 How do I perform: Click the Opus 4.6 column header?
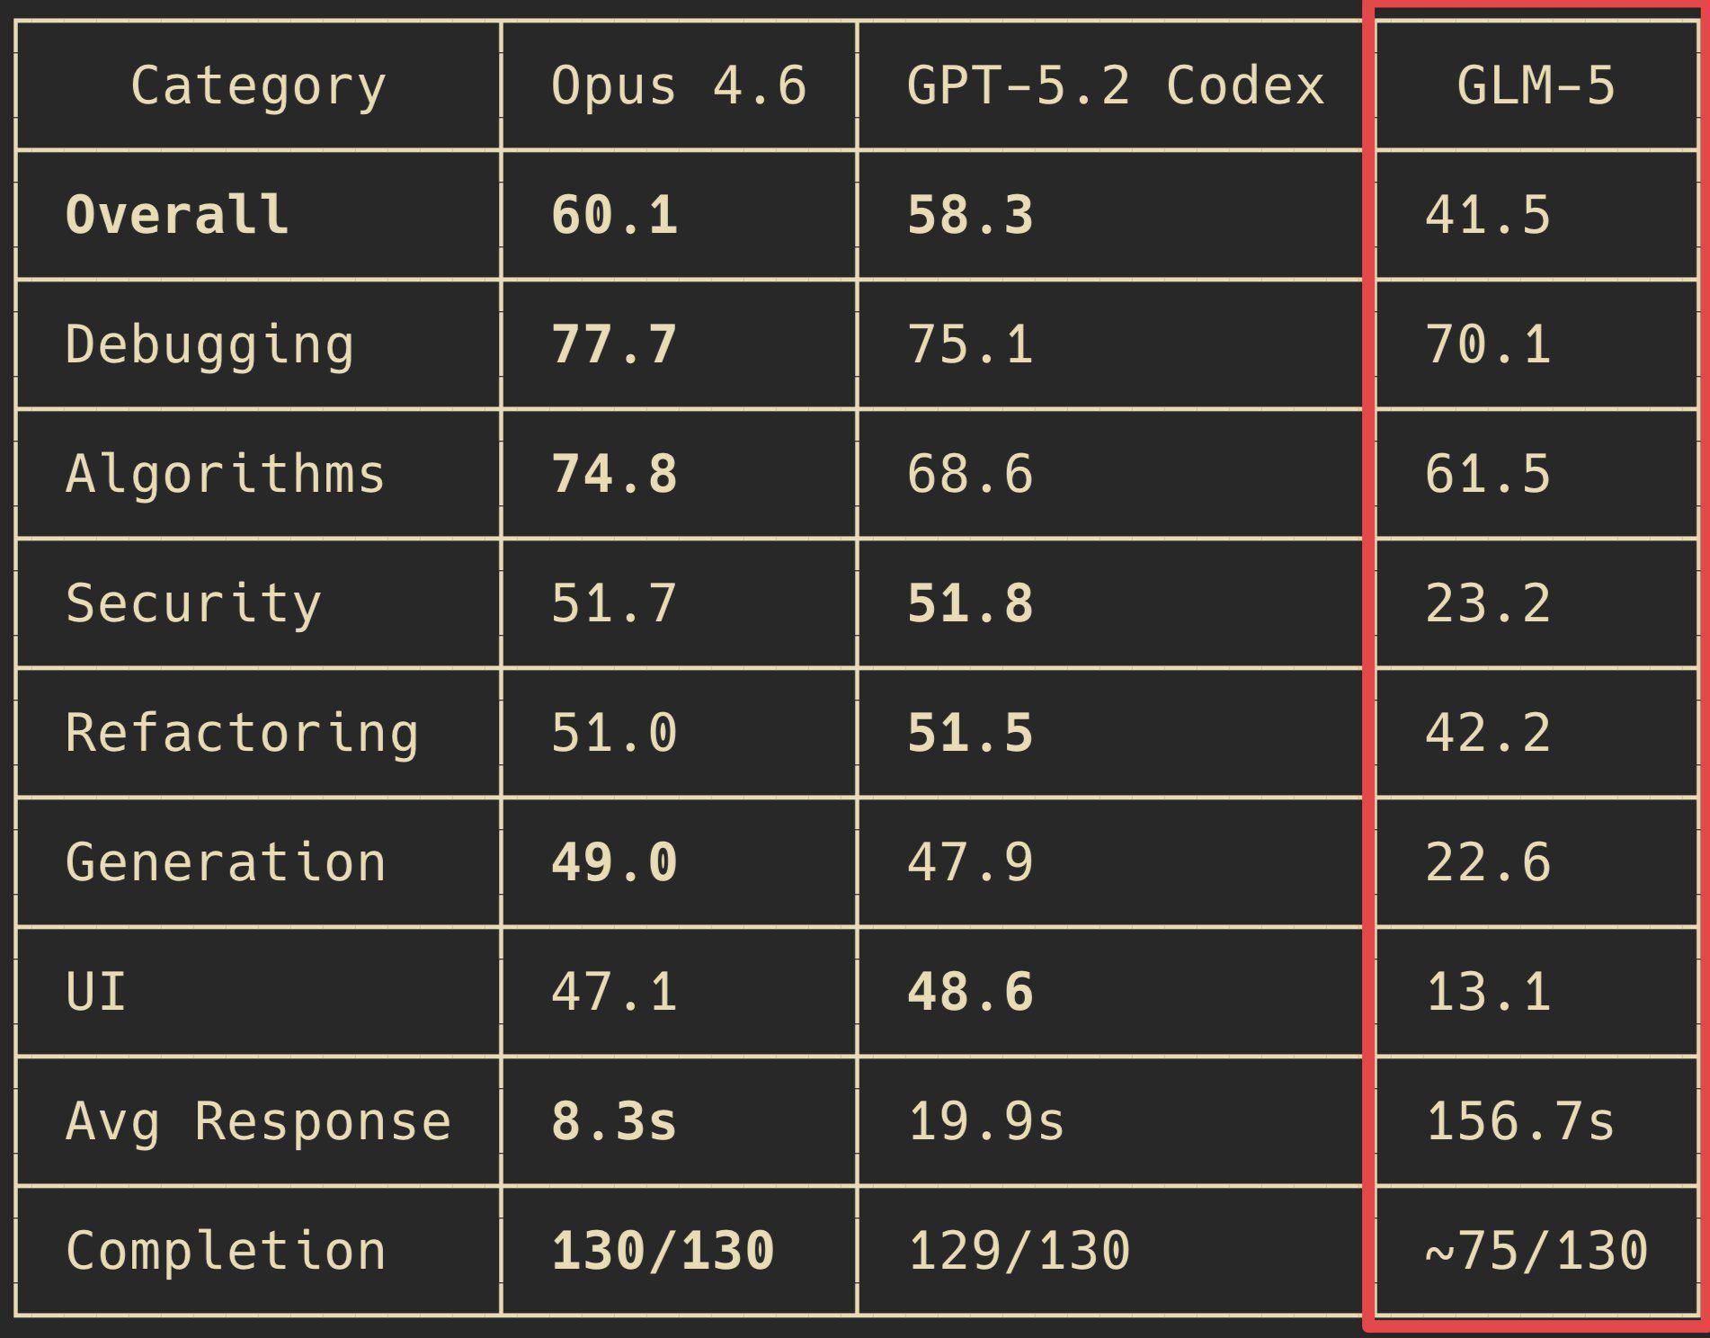[678, 86]
